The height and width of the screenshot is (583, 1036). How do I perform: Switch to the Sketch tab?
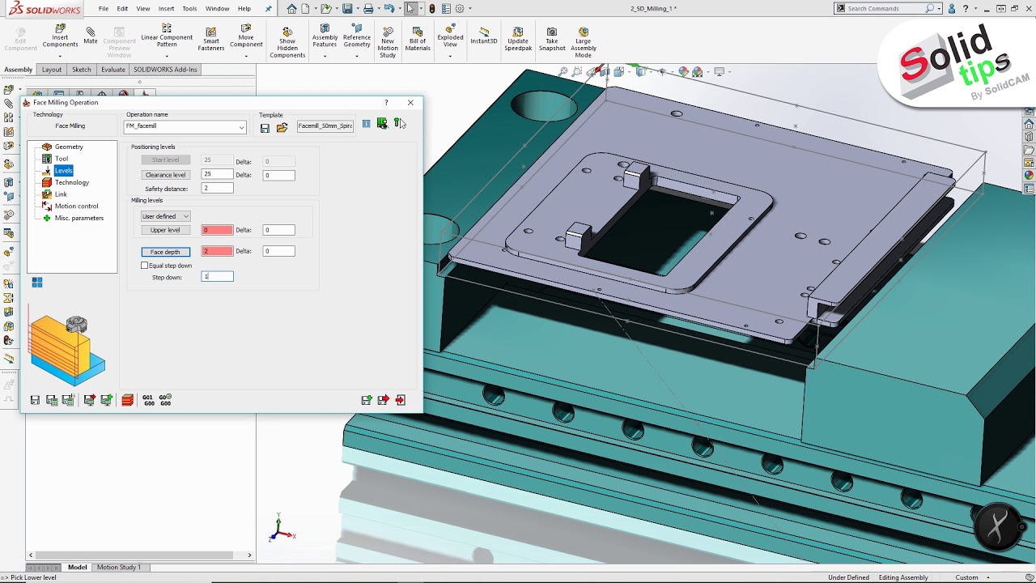(82, 70)
